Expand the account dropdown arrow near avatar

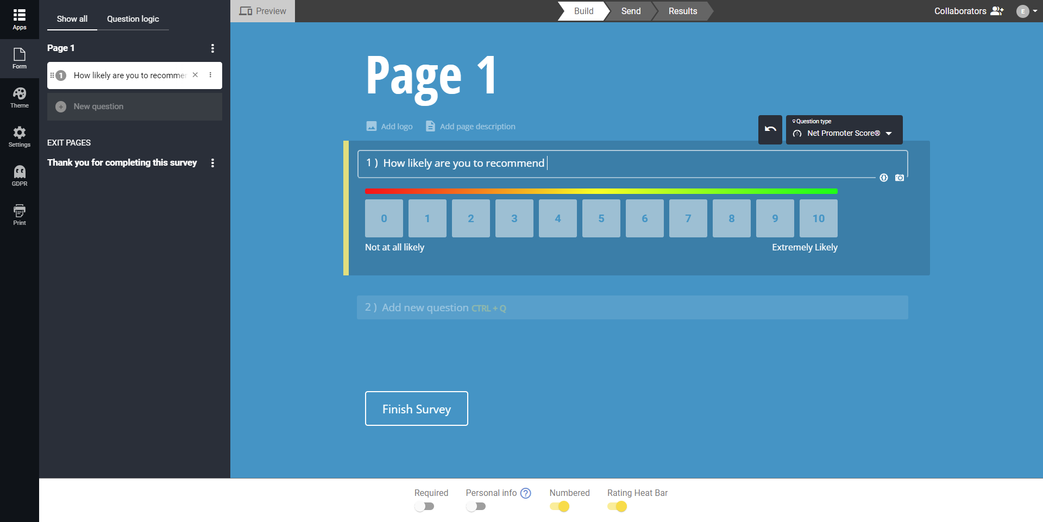tap(1035, 11)
